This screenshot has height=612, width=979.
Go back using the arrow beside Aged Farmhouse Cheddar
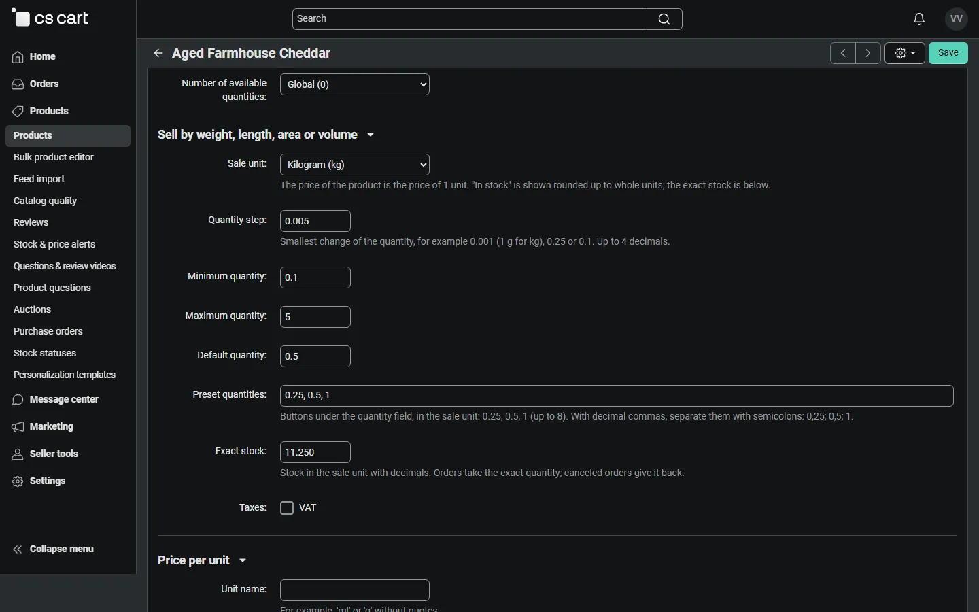click(x=158, y=53)
